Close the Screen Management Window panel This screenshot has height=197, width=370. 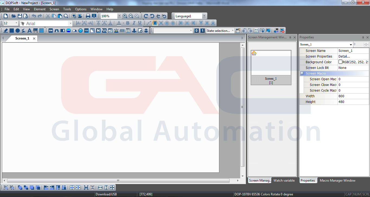(295, 37)
